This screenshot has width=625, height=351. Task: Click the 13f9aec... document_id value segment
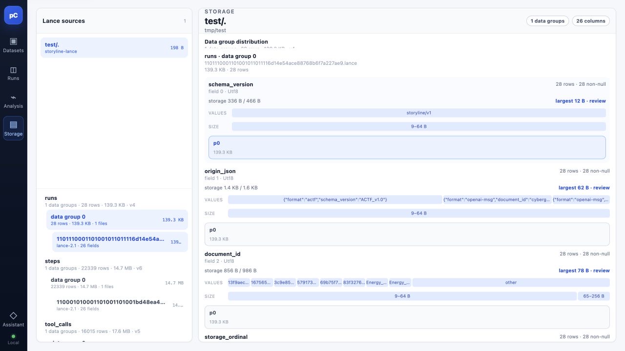239,282
